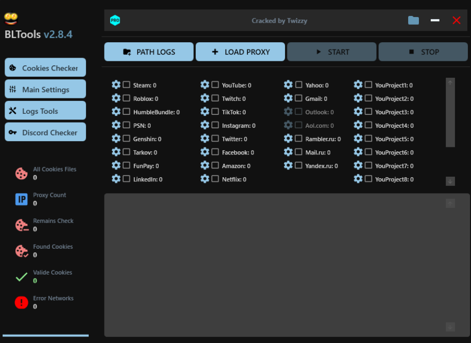Open YouProject1 gear settings

pos(358,84)
